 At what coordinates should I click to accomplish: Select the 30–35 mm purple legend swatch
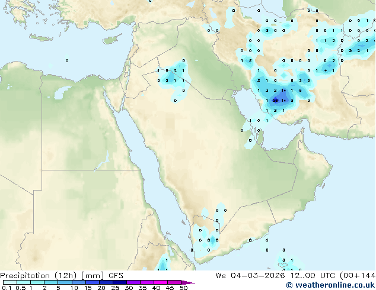tap(133, 282)
